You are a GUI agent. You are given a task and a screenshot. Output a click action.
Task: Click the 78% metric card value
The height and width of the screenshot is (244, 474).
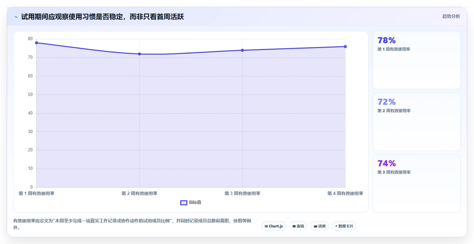(387, 41)
